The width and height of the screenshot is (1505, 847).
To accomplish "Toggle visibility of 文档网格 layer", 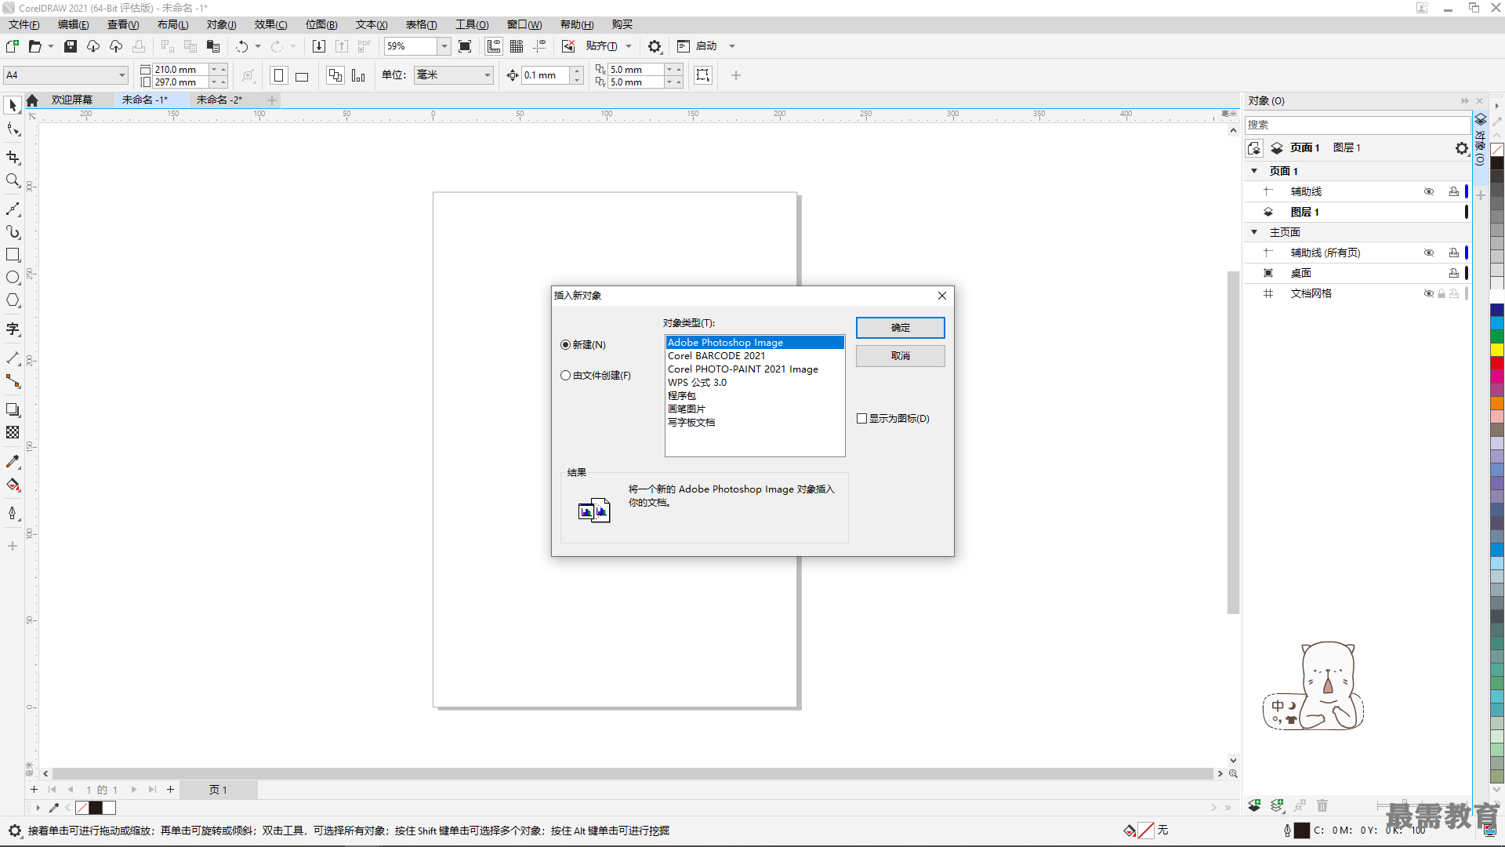I will click(x=1429, y=293).
